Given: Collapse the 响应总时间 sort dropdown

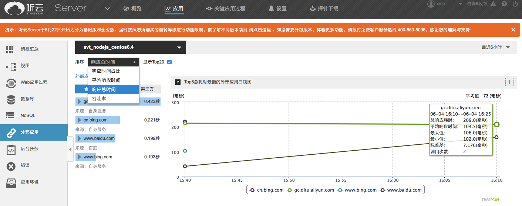Looking at the screenshot, I should click(113, 62).
